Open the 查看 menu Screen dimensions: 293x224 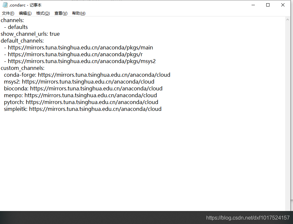pos(60,13)
